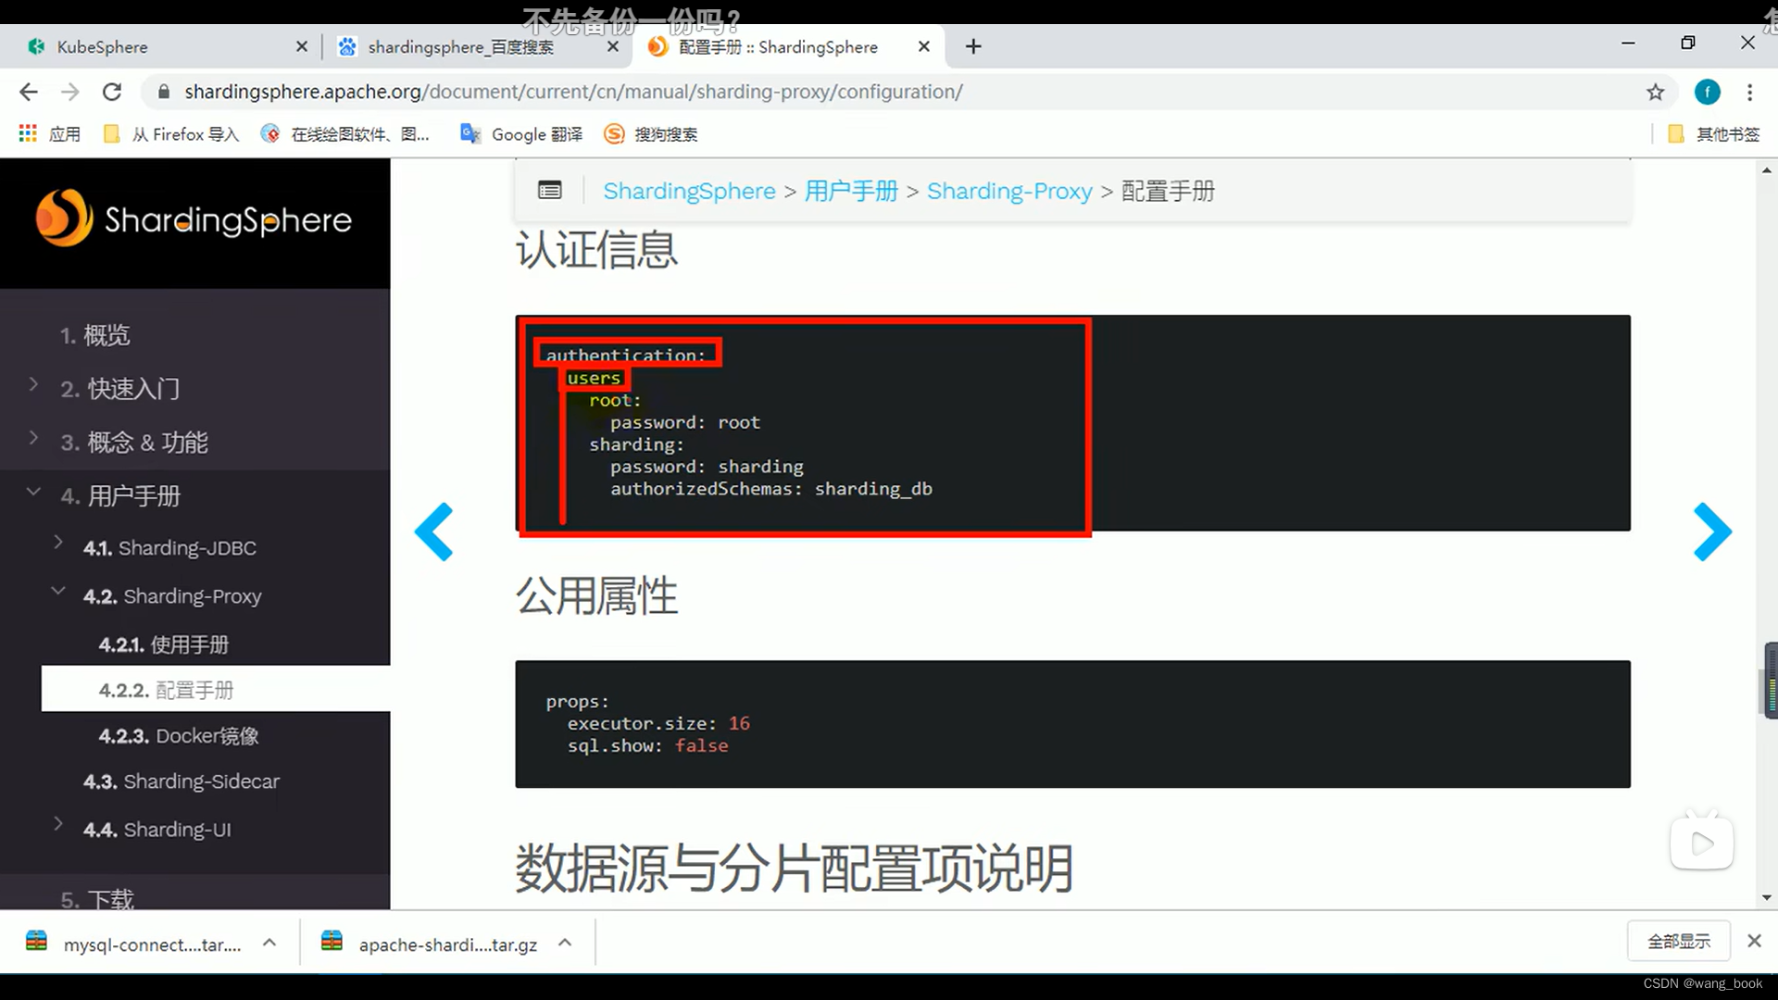The image size is (1778, 1000).
Task: Click the executor.size: 16 line
Action: [658, 723]
